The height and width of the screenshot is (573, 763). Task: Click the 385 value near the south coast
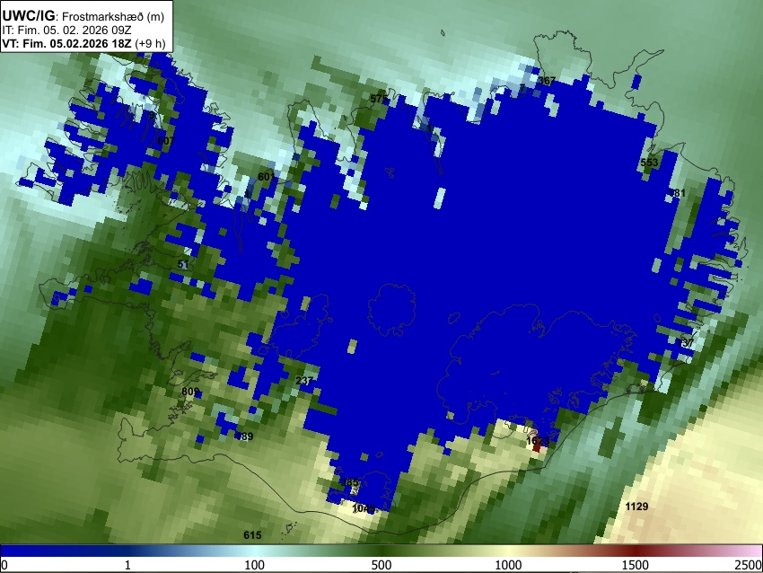tap(350, 482)
